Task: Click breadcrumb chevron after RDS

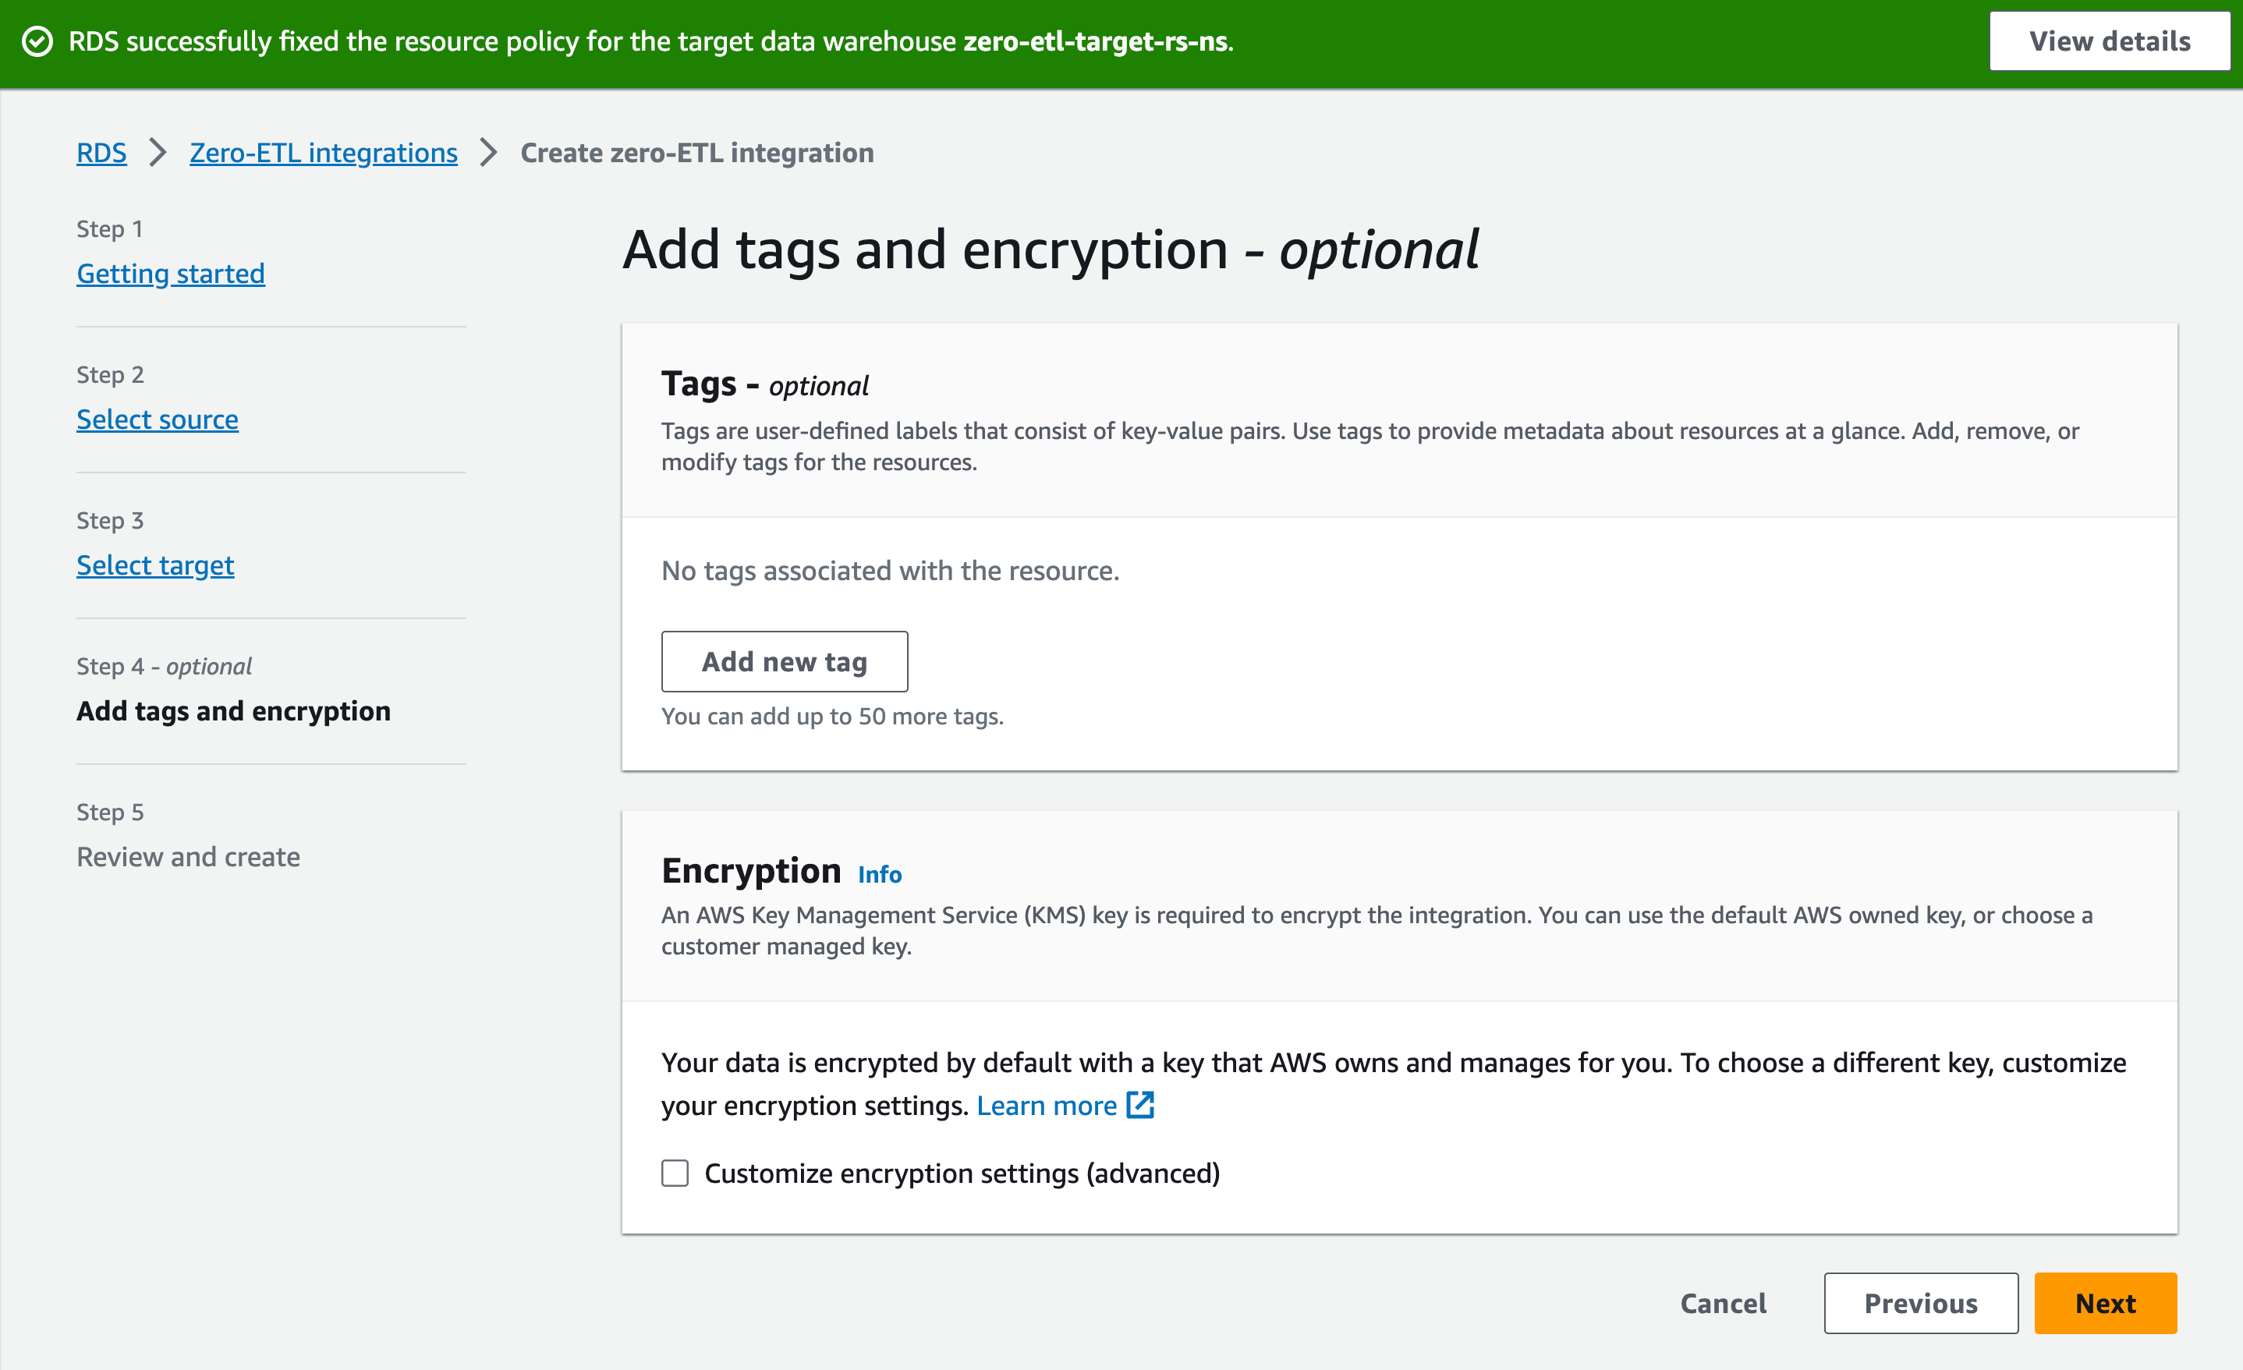Action: (158, 153)
